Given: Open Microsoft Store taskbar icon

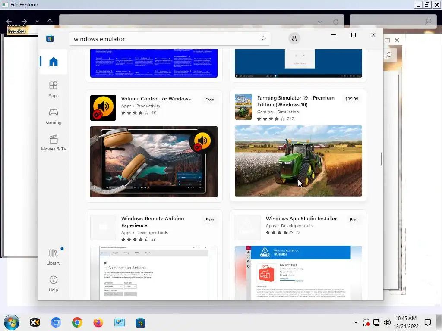Looking at the screenshot, I should pyautogui.click(x=140, y=322).
